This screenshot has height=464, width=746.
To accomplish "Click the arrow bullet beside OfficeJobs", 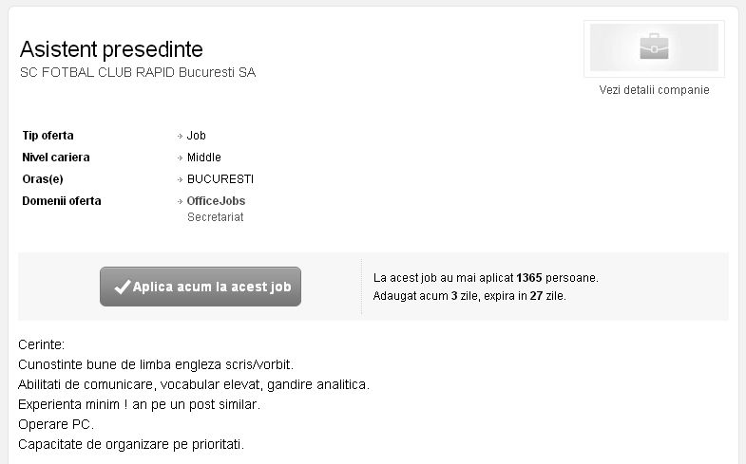I will [x=180, y=201].
